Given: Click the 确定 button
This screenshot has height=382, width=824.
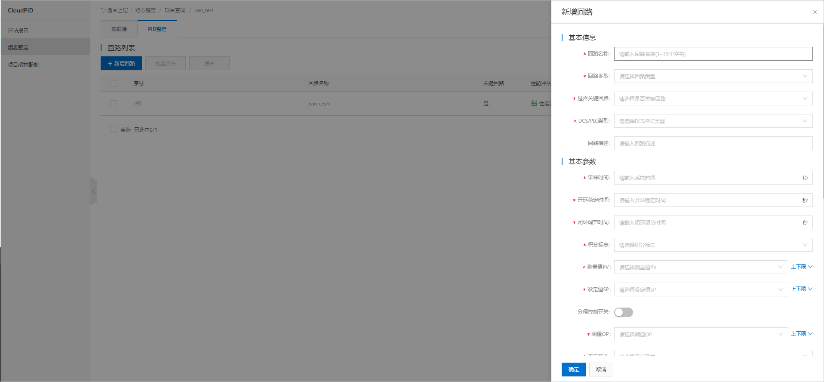Looking at the screenshot, I should coord(573,370).
